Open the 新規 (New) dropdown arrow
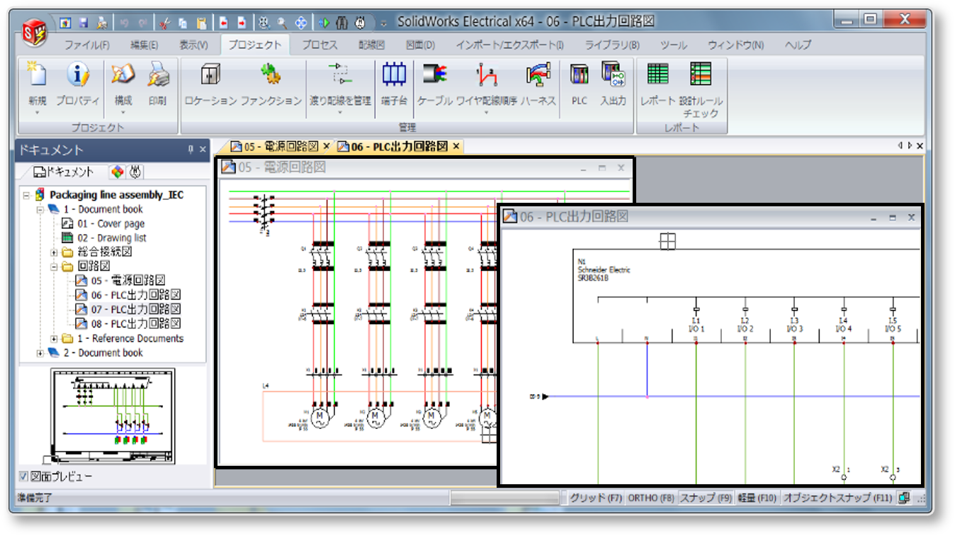This screenshot has height=536, width=955. (37, 113)
